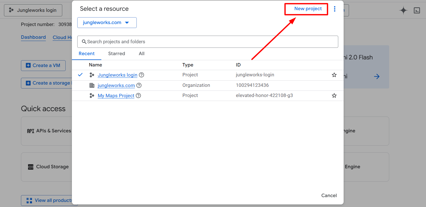Click the 100294123436 organization ID

[x=252, y=85]
